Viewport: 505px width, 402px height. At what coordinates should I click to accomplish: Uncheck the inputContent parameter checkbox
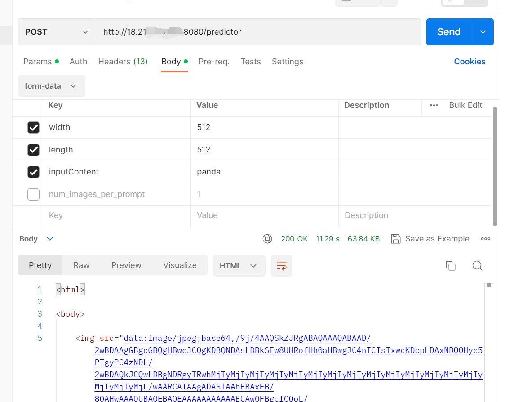34,172
